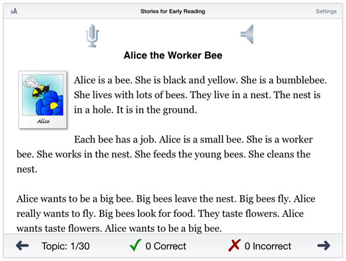Mark answer with green check mark

tap(135, 245)
